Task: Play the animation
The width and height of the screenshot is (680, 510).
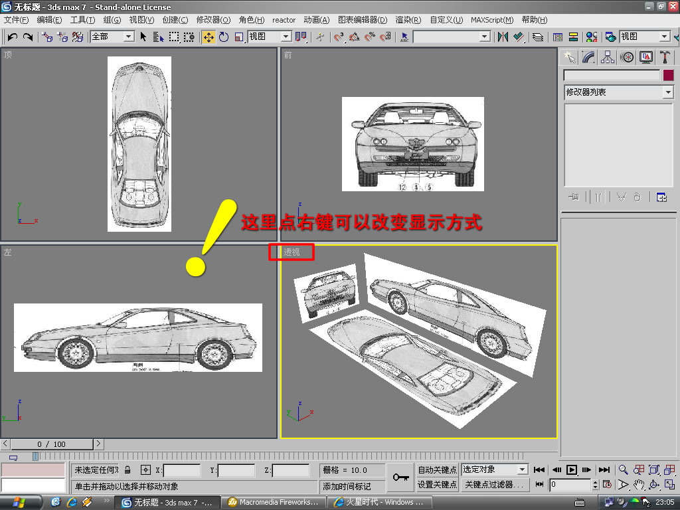Action: [572, 469]
